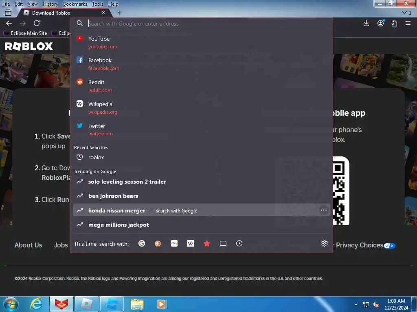Click the Jobs footer link
The image size is (417, 312).
[x=61, y=245]
